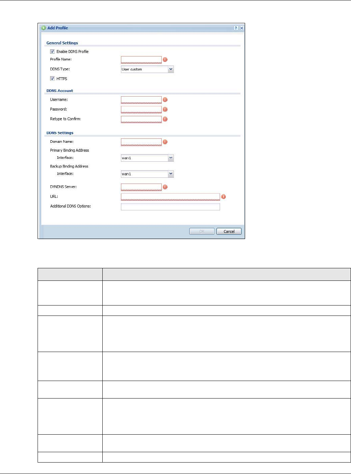Viewport: 351px width, 474px height.
Task: Click the Enable DDNS Profile label text
Action: pos(72,52)
